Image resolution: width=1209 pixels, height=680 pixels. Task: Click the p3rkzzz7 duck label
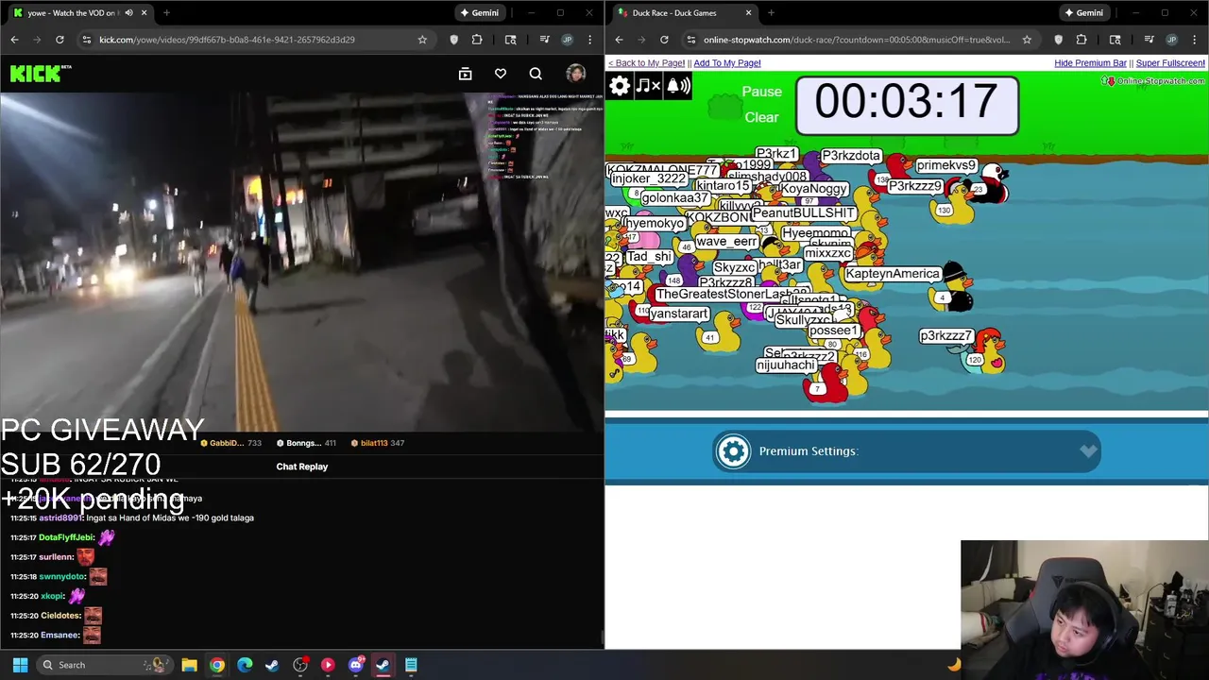tap(946, 336)
